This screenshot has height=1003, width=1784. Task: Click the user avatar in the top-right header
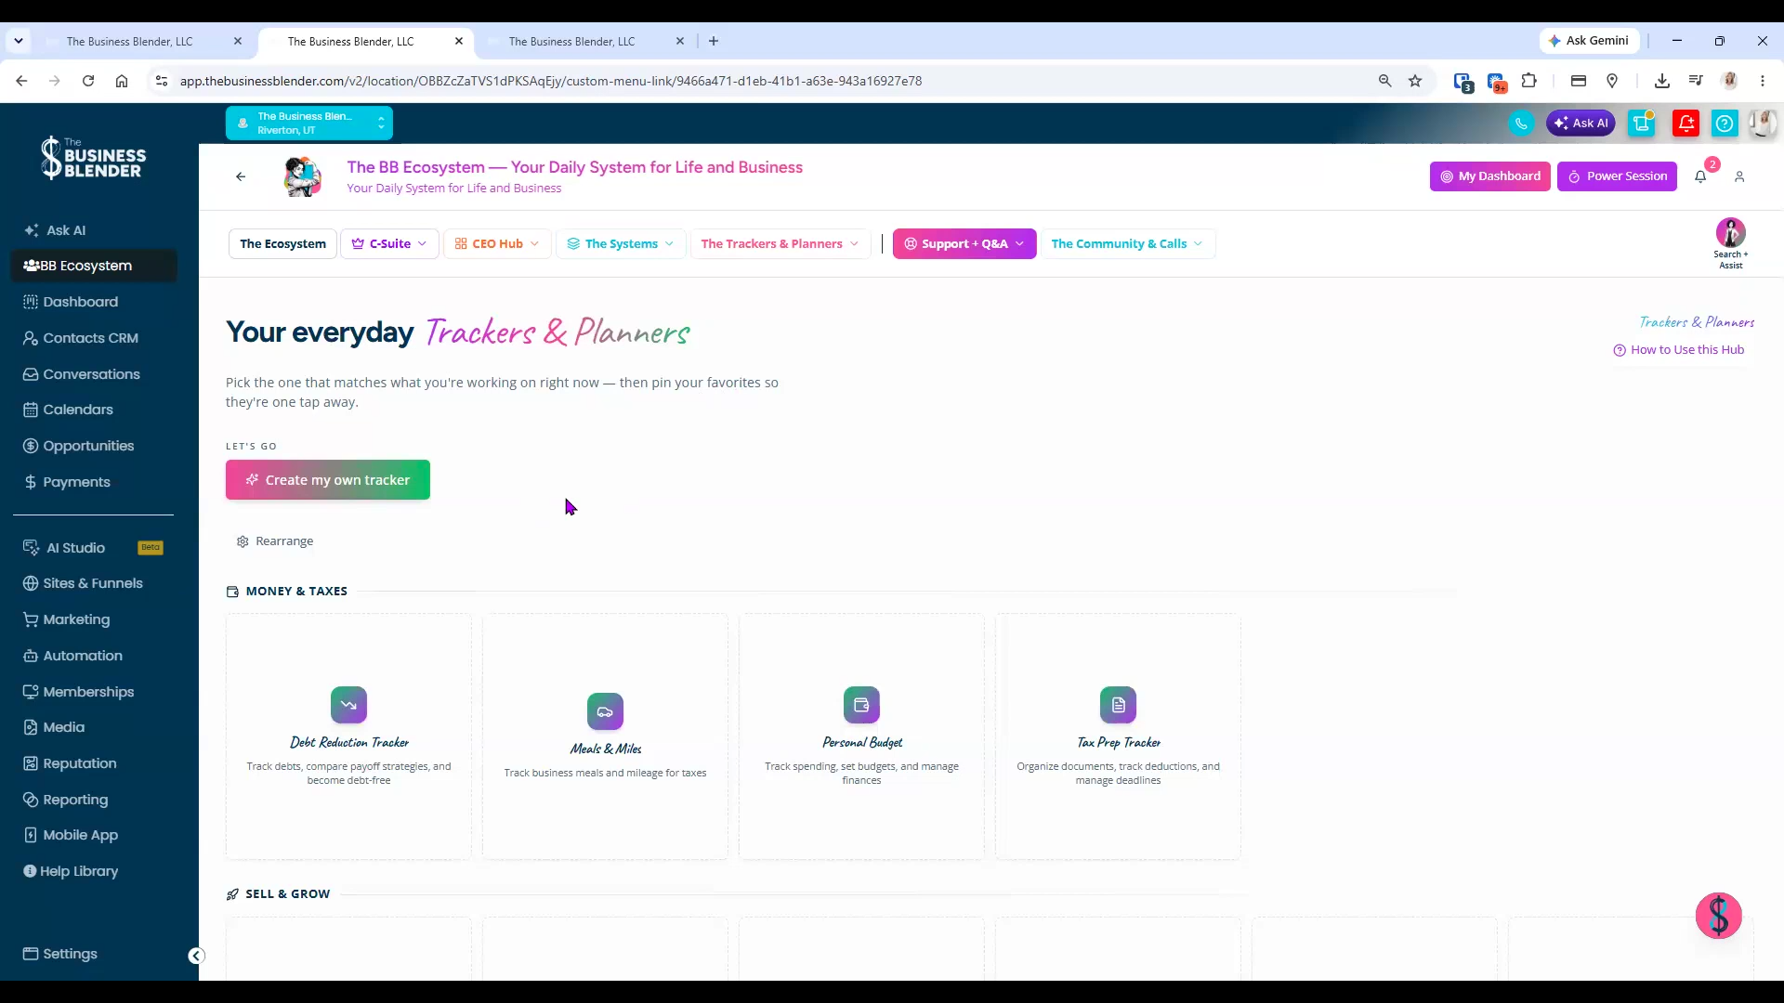pyautogui.click(x=1763, y=124)
